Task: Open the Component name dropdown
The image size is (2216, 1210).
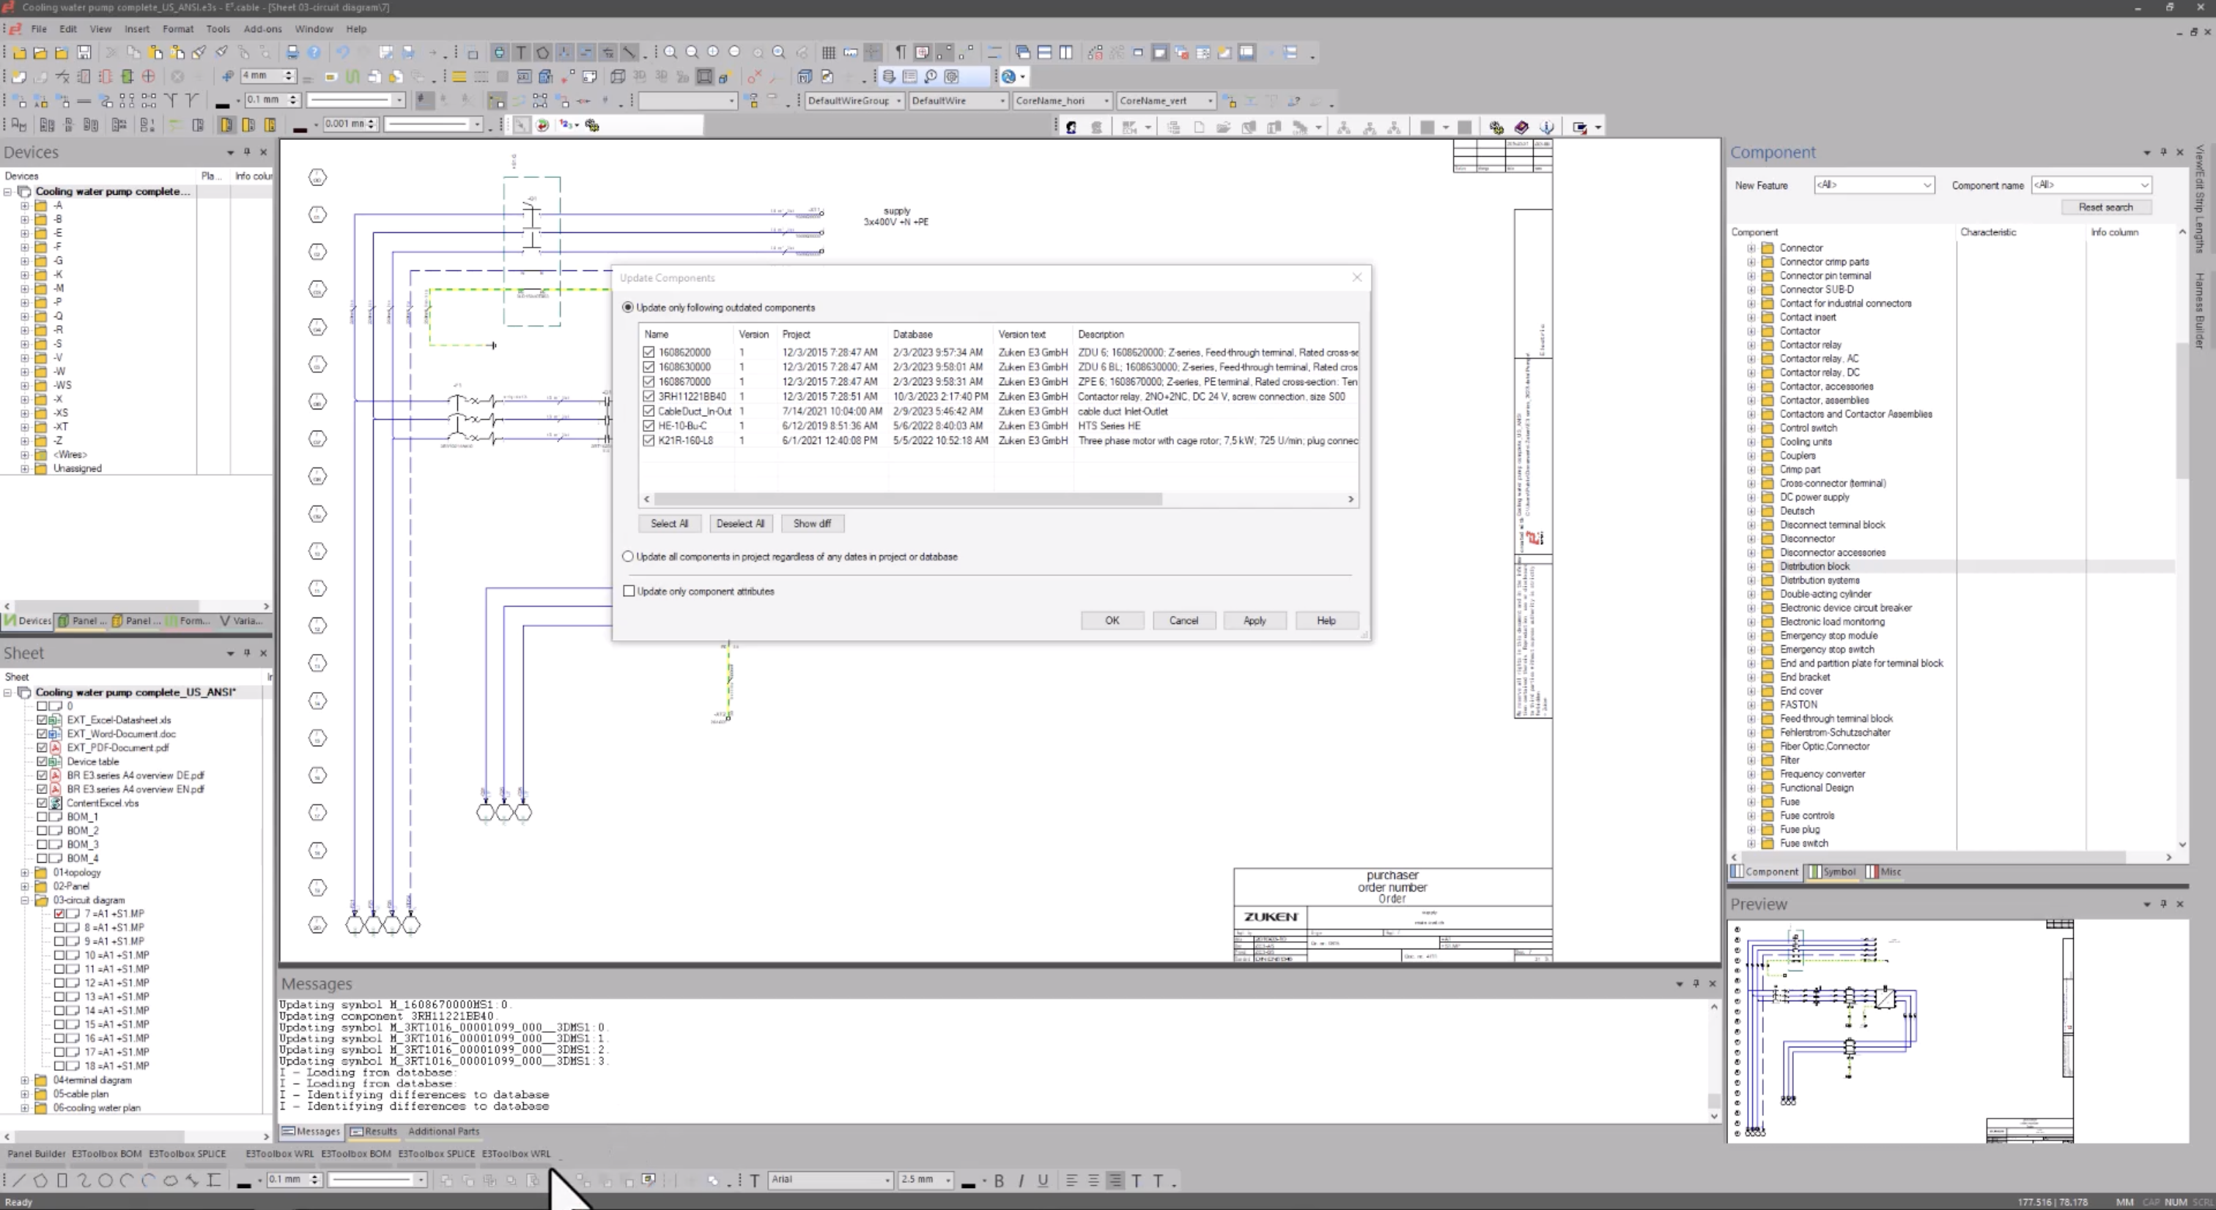Action: point(2091,185)
